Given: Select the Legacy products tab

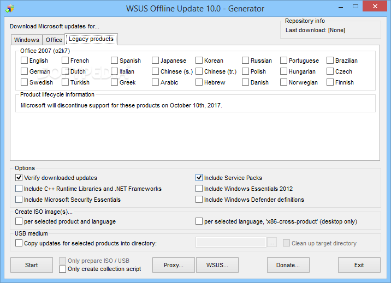Looking at the screenshot, I should 91,39.
